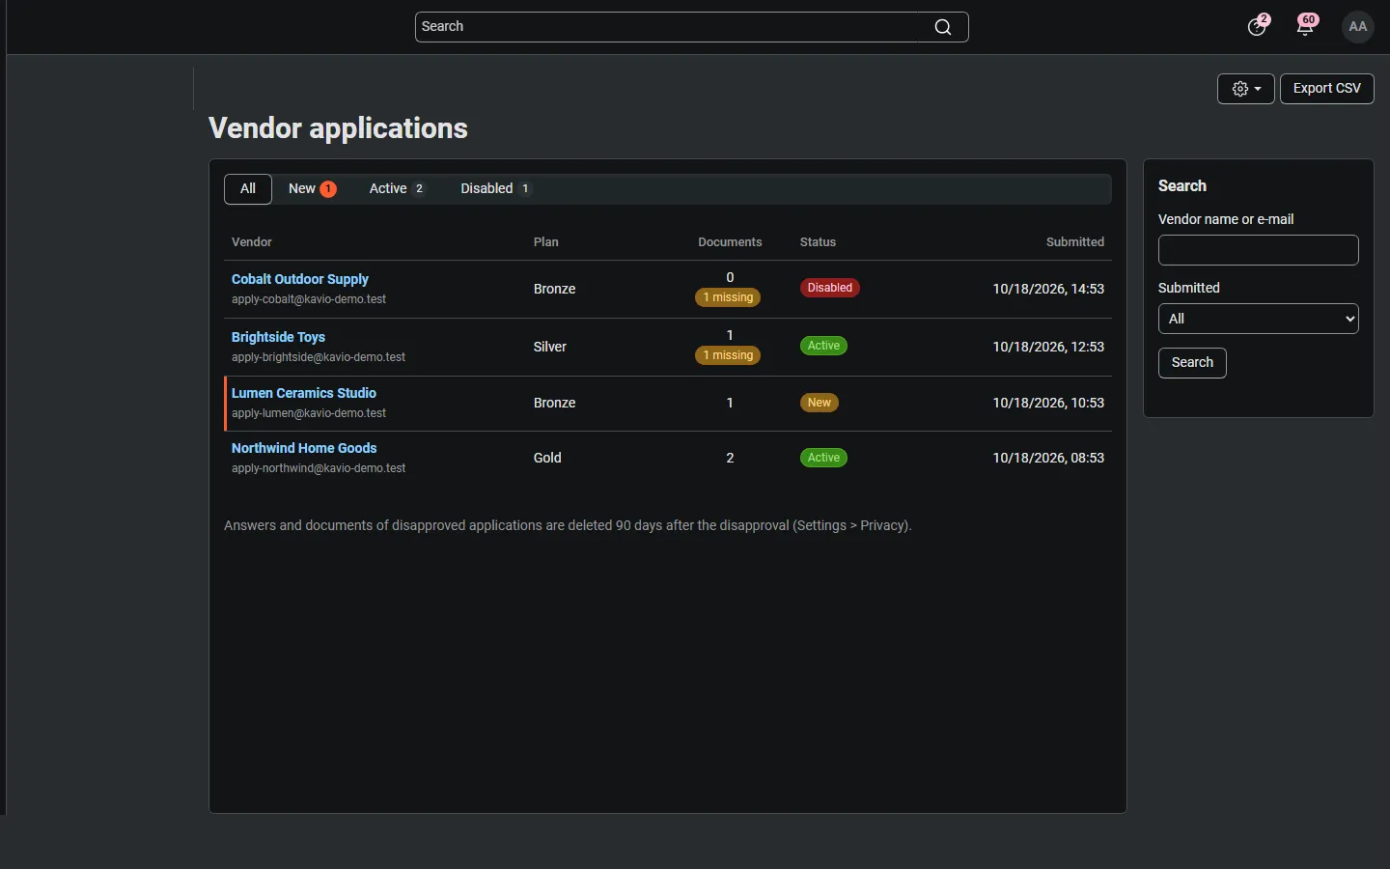Click the 10/18/2026, 08:53 submitted date
The height and width of the screenshot is (869, 1390).
[x=1048, y=458]
